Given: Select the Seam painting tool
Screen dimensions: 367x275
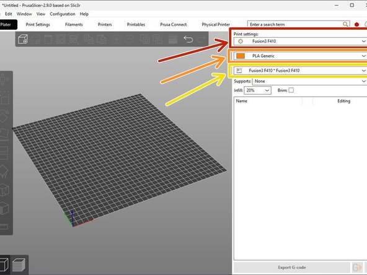Looking at the screenshot, I should click(x=4, y=190).
